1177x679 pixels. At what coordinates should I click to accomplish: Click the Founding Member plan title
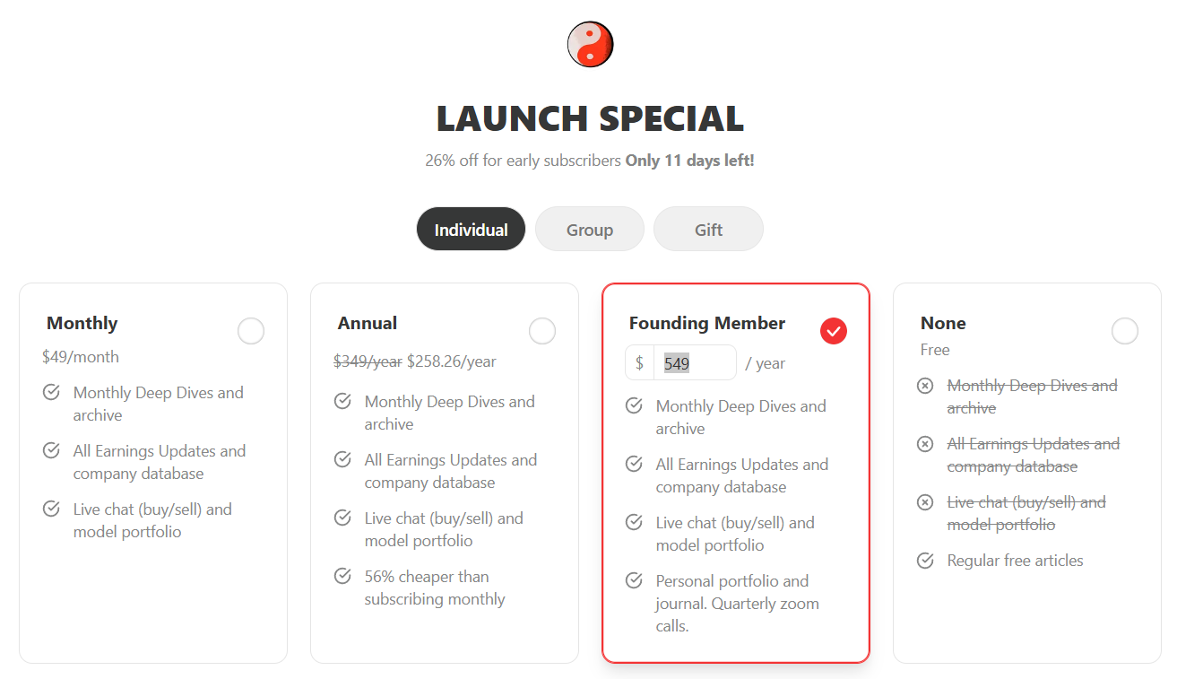pos(707,323)
